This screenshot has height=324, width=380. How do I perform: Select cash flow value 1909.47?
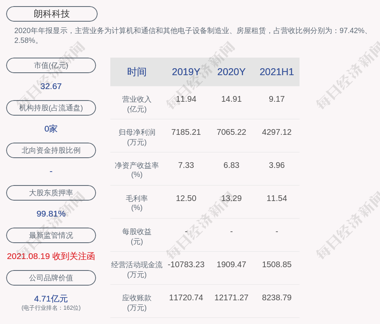(231, 264)
